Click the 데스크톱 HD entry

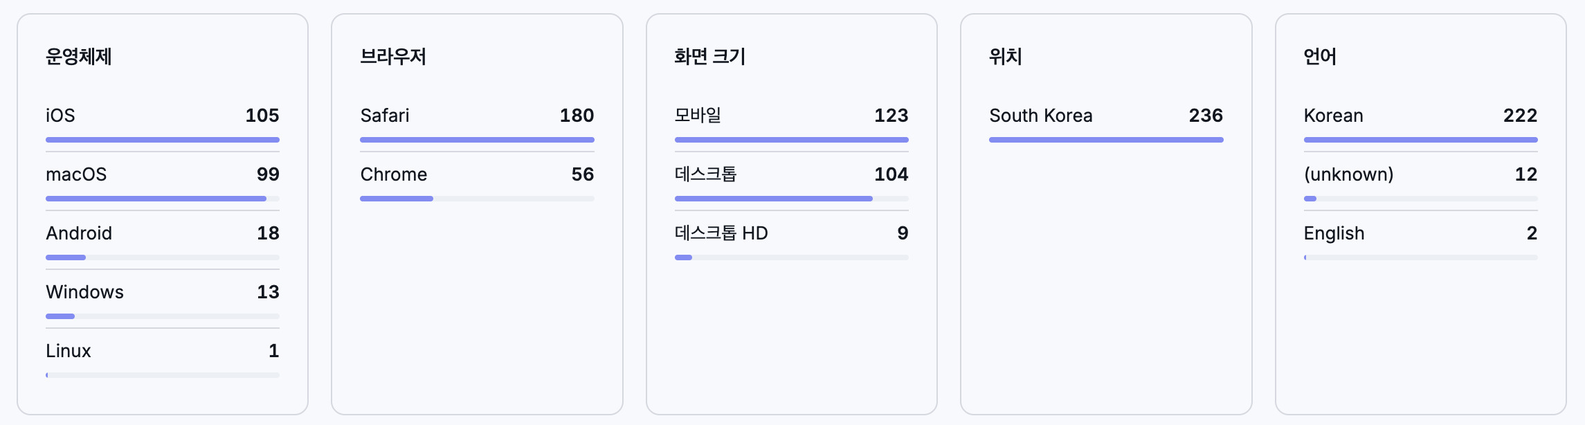click(x=792, y=234)
